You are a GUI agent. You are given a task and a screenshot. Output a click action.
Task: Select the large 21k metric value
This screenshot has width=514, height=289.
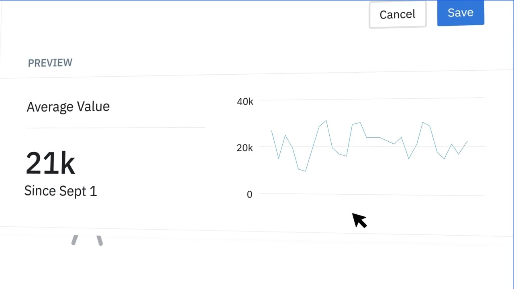[x=50, y=163]
